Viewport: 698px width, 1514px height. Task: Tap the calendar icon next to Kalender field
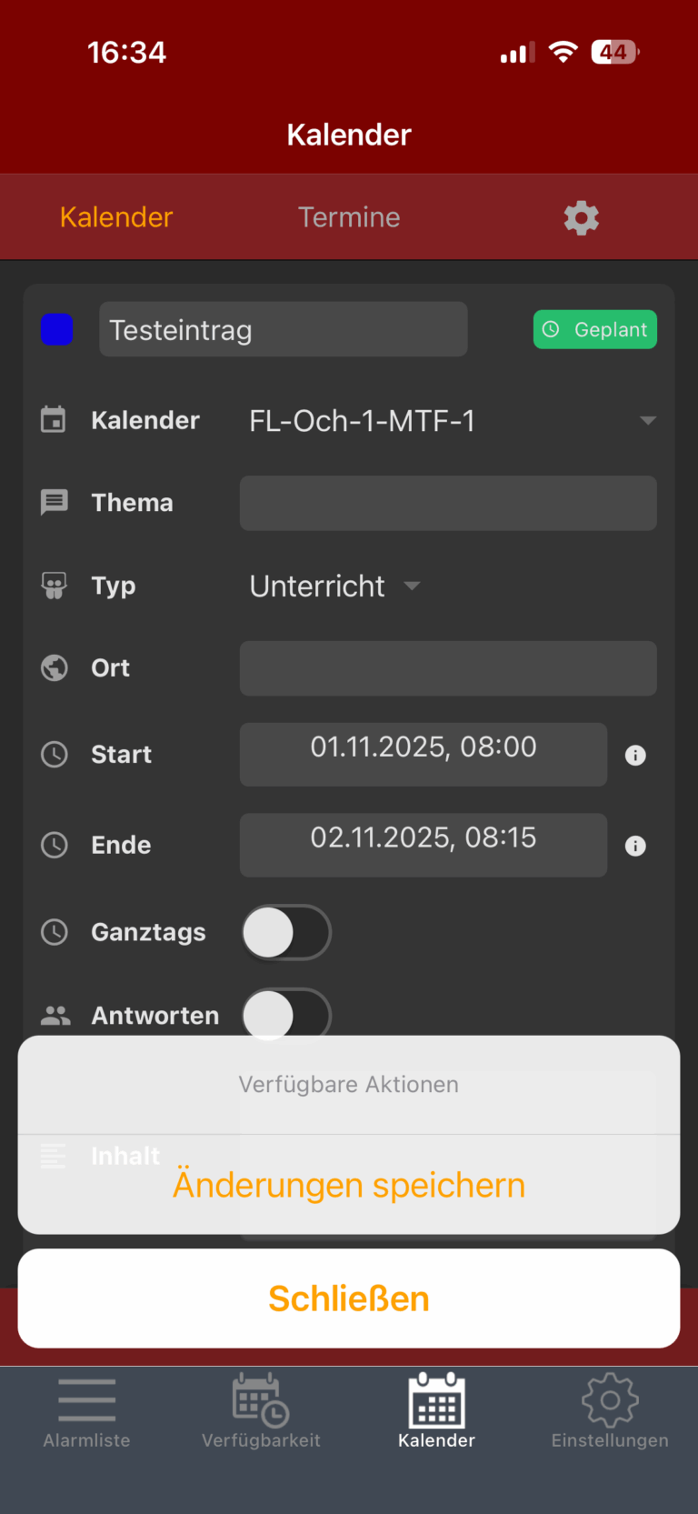[54, 420]
